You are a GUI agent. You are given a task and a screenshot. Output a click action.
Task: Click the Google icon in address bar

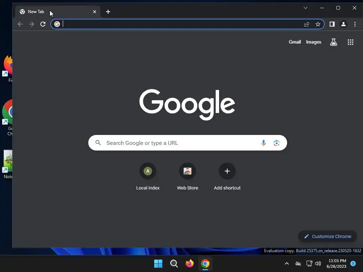[x=57, y=24]
